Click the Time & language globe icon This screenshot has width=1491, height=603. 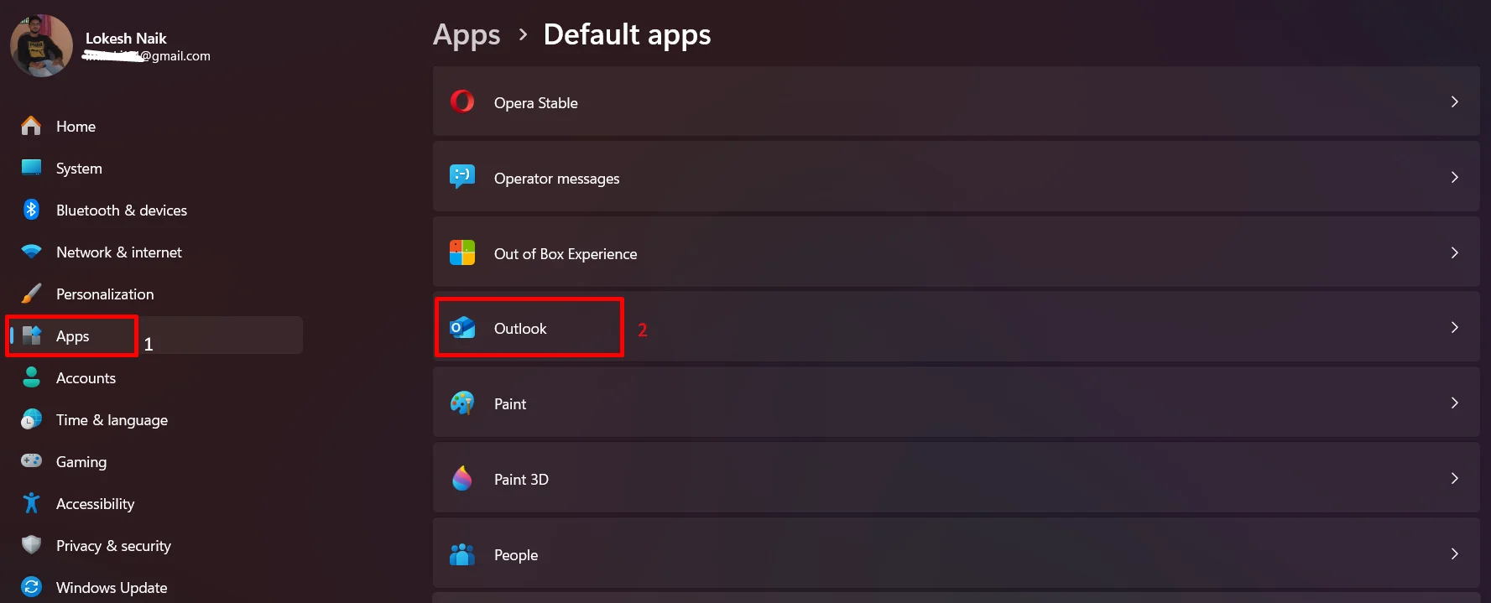31,419
